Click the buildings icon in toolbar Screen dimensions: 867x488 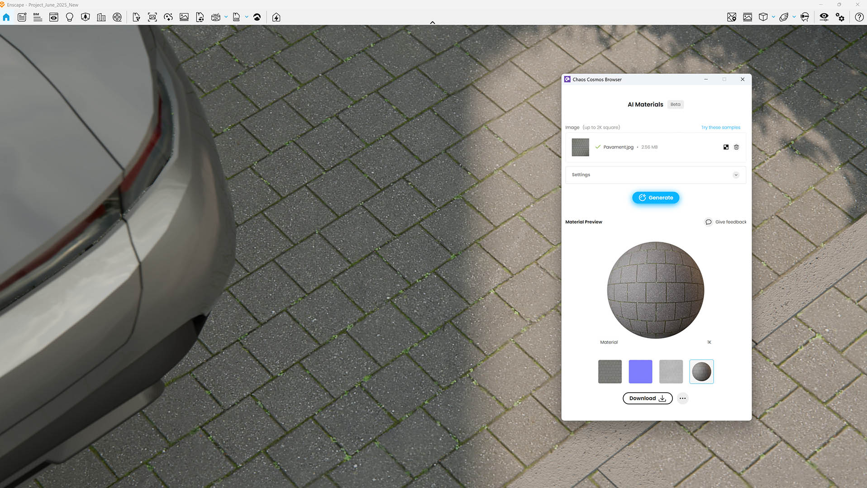[101, 17]
